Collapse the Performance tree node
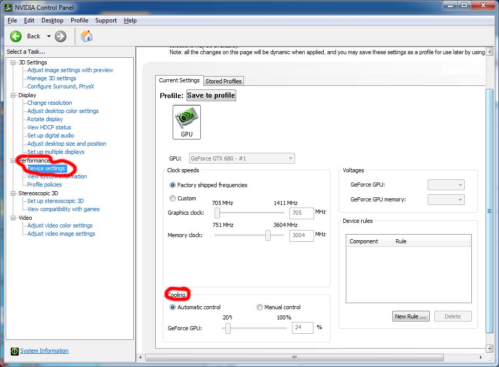The height and width of the screenshot is (367, 499). (13, 160)
